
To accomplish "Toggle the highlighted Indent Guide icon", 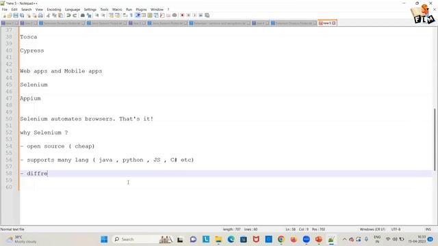I will (138, 15).
